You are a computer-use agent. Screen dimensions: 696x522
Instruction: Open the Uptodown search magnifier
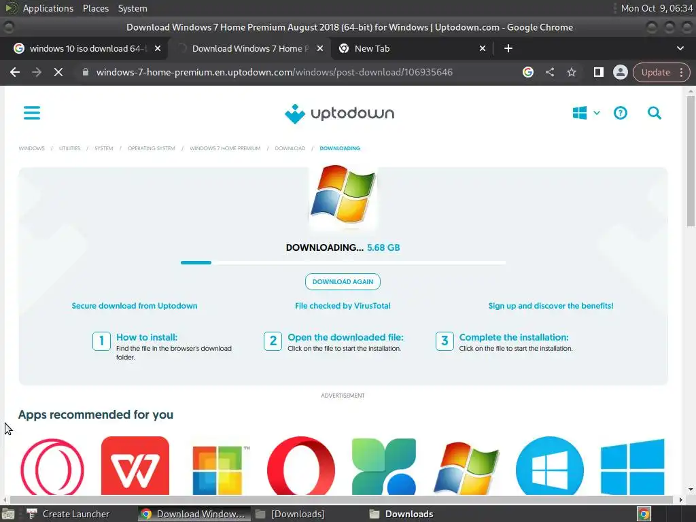point(655,114)
